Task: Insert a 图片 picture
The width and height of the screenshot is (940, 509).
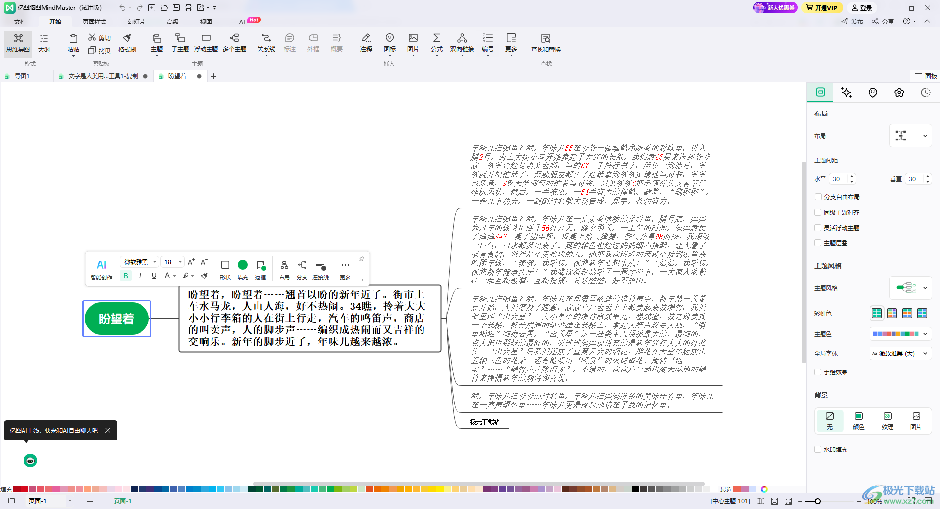Action: [x=413, y=43]
